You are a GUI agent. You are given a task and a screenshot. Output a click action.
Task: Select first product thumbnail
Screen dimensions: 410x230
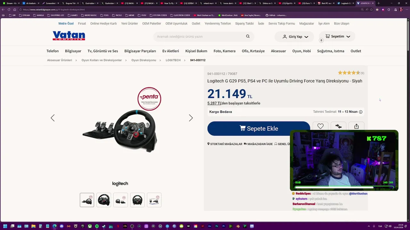tap(87, 200)
